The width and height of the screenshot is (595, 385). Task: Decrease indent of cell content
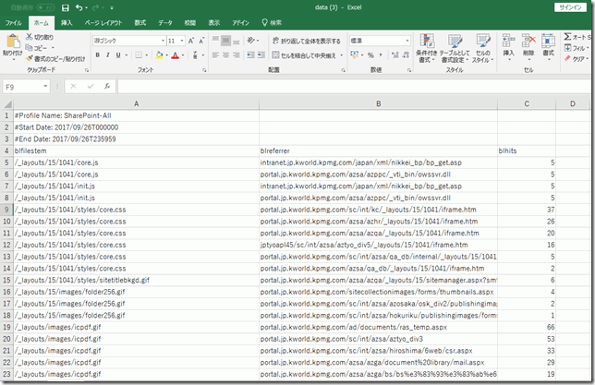[250, 55]
